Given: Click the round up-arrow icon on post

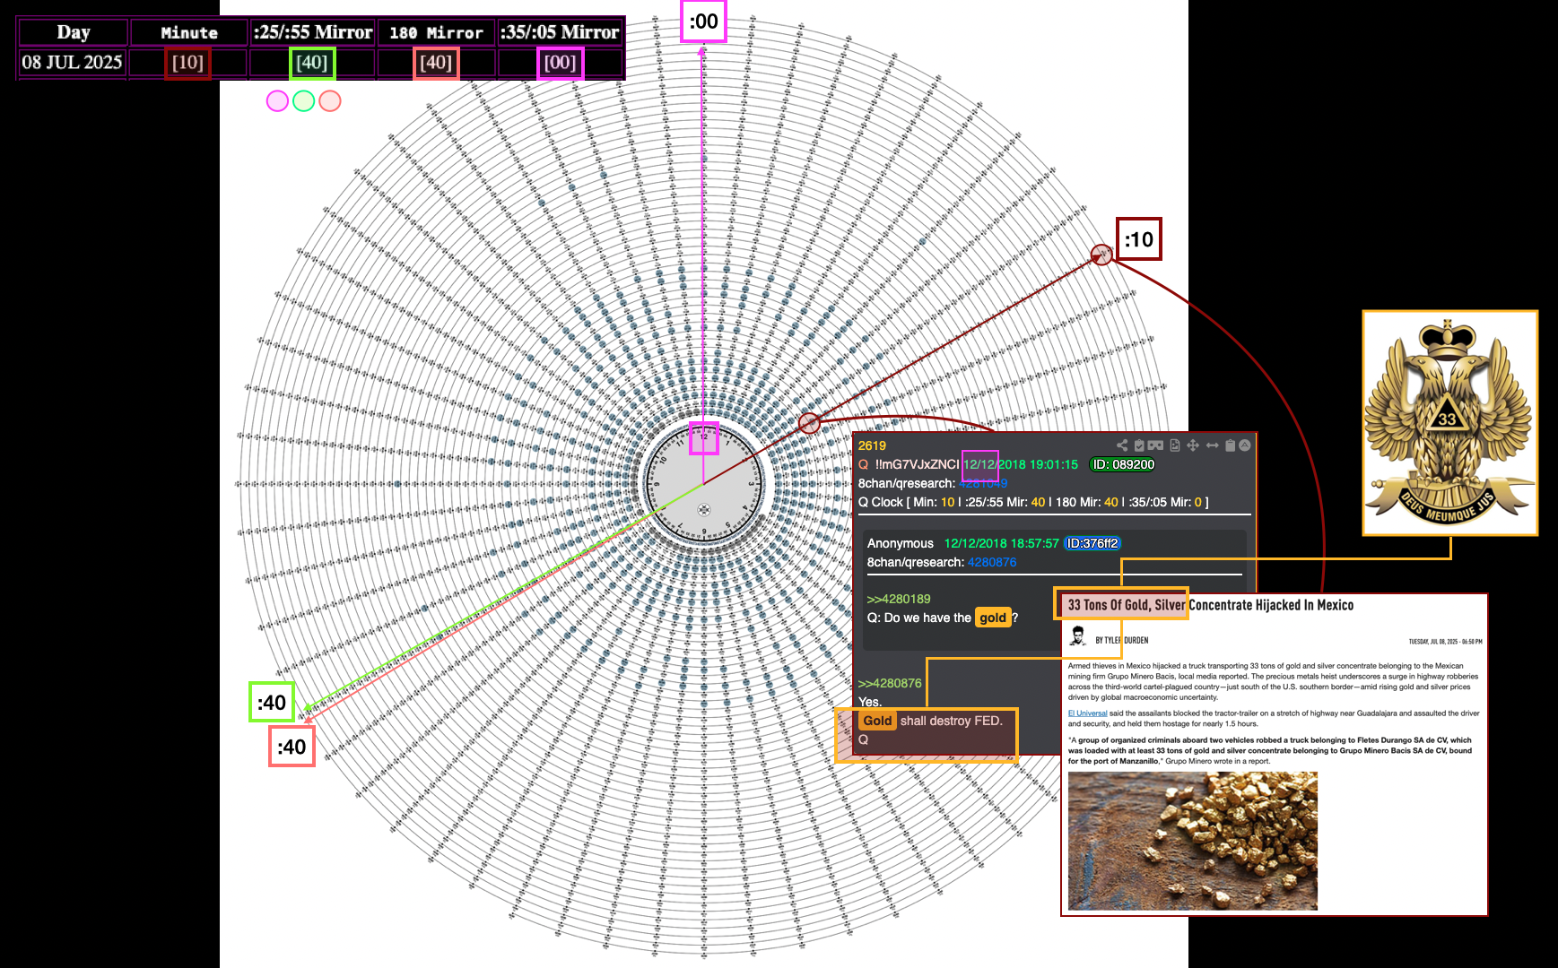Looking at the screenshot, I should [x=1244, y=445].
